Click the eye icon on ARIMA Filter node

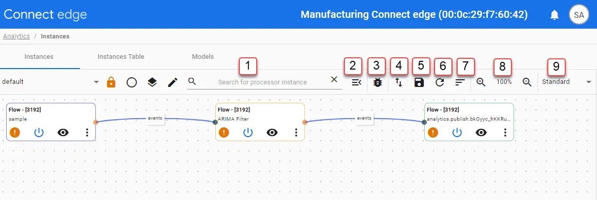(x=272, y=132)
